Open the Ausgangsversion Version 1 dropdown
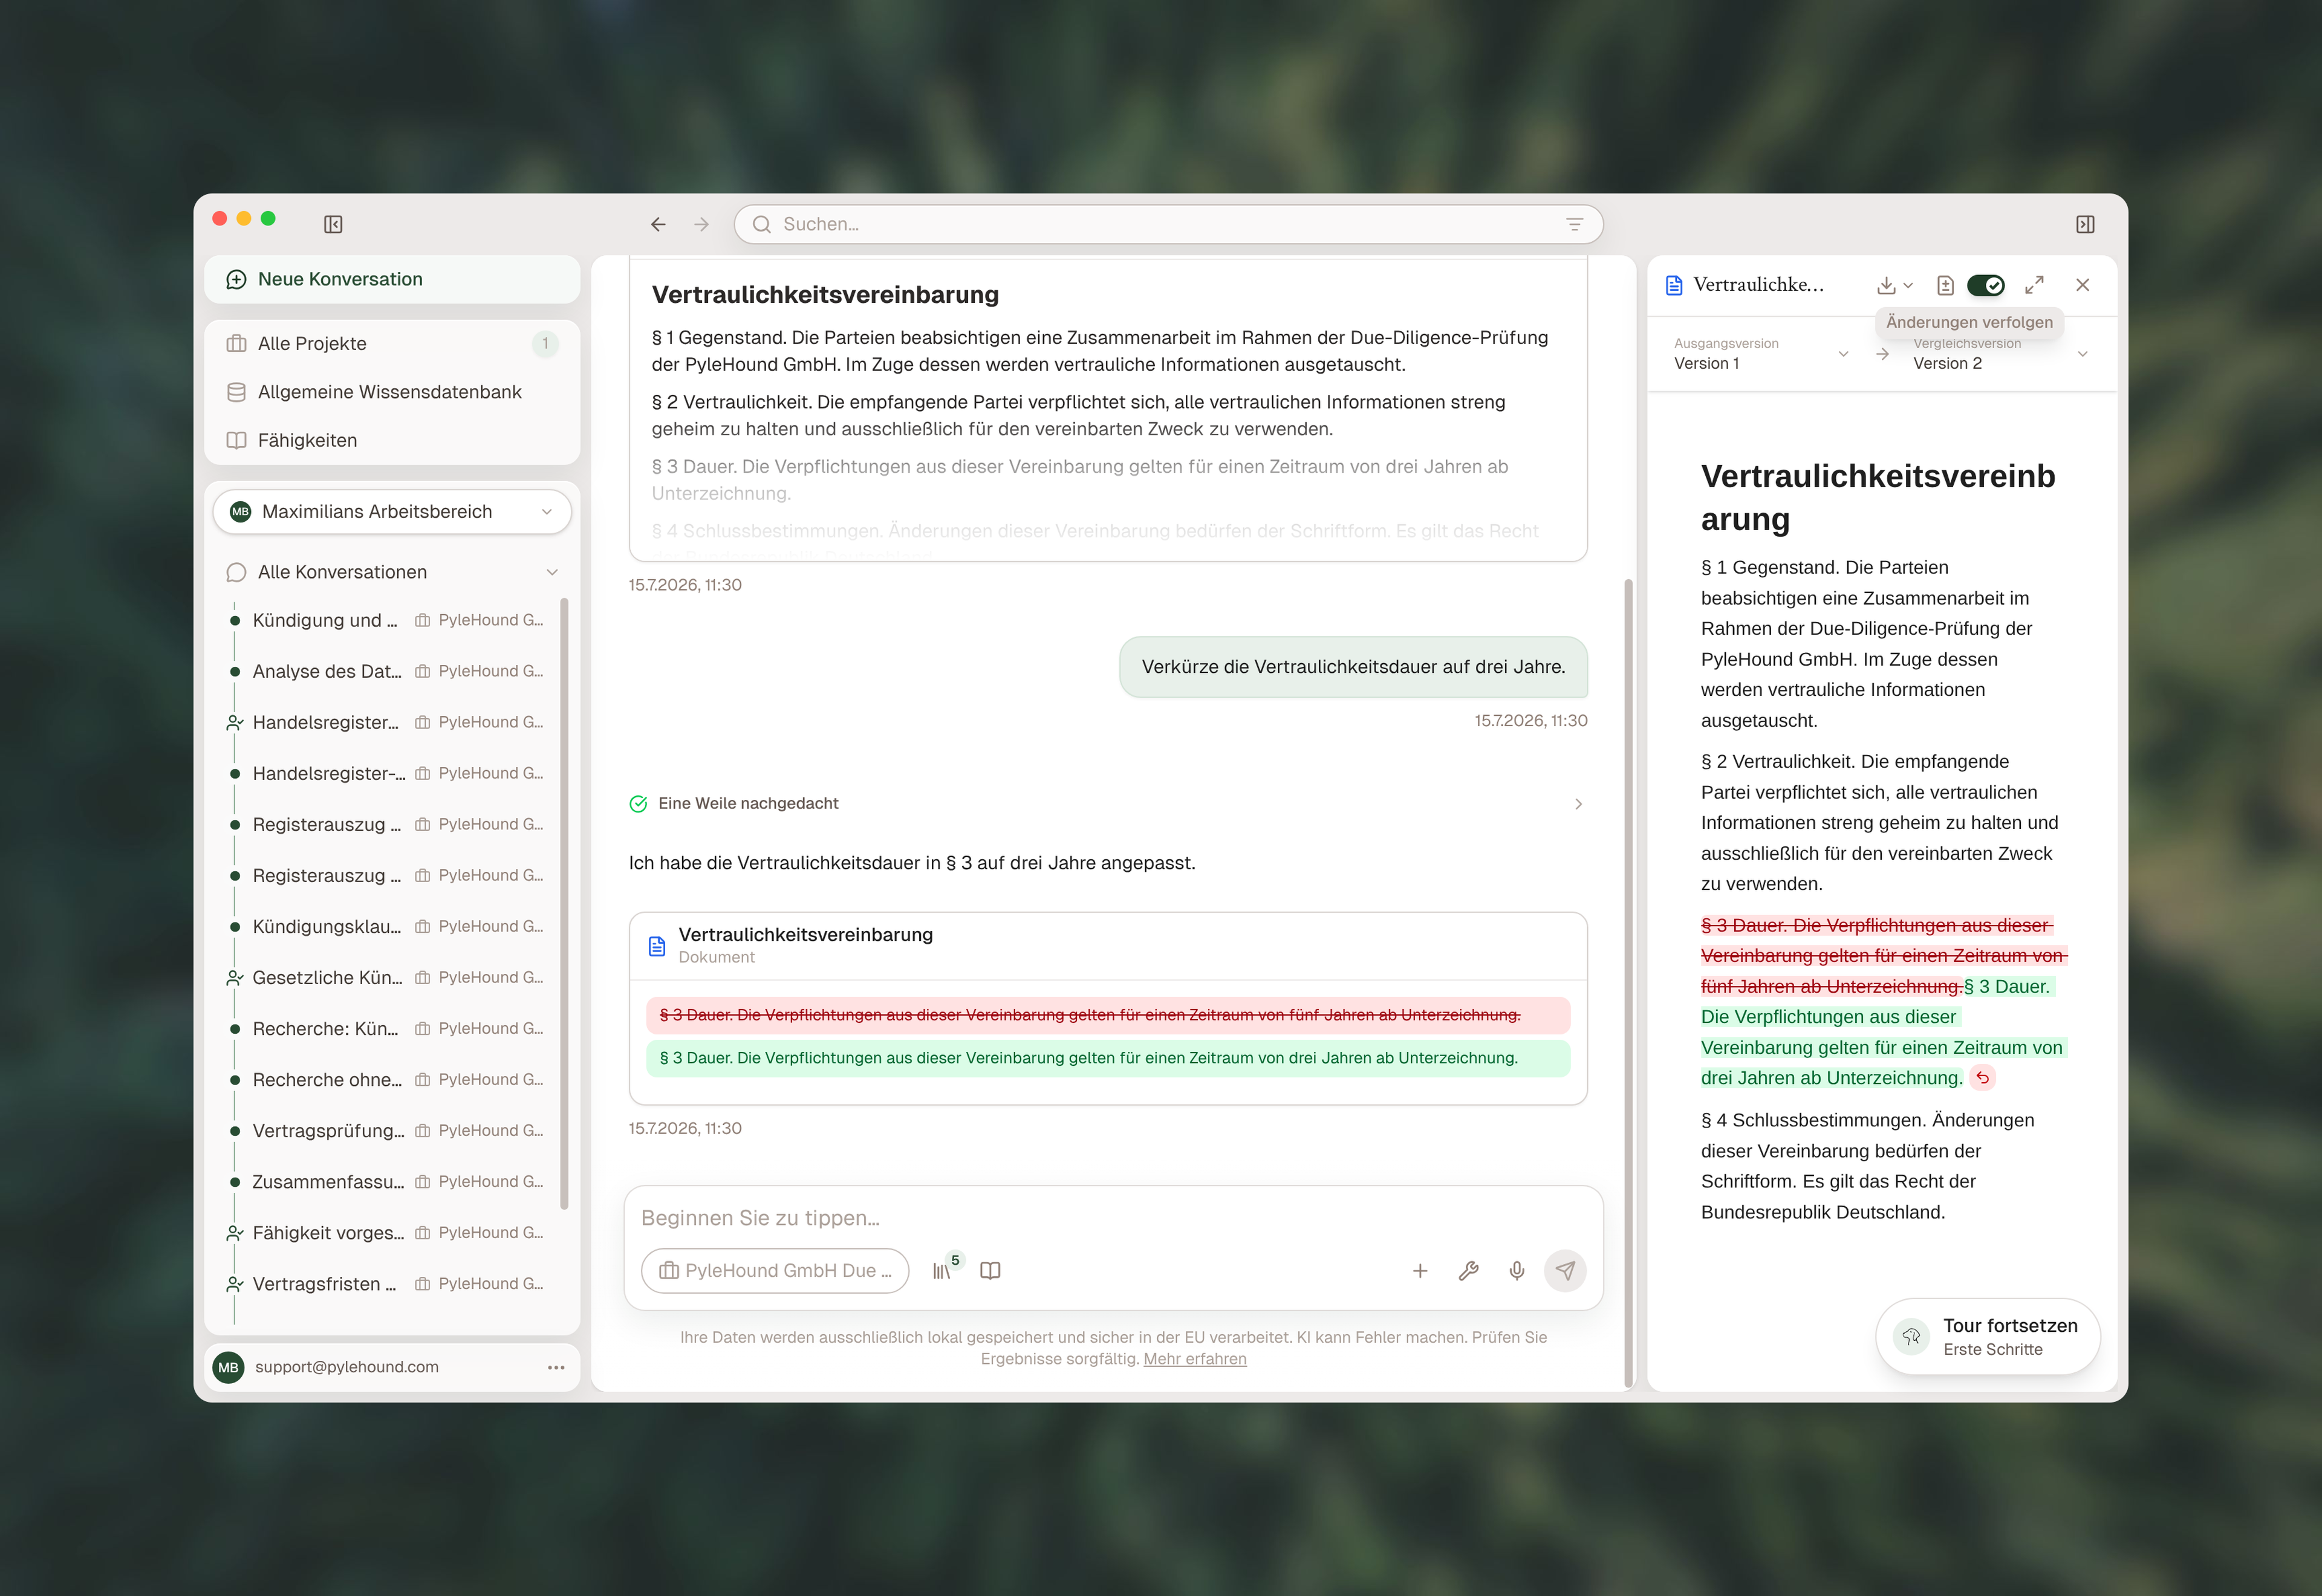This screenshot has height=1596, width=2322. [x=1761, y=354]
